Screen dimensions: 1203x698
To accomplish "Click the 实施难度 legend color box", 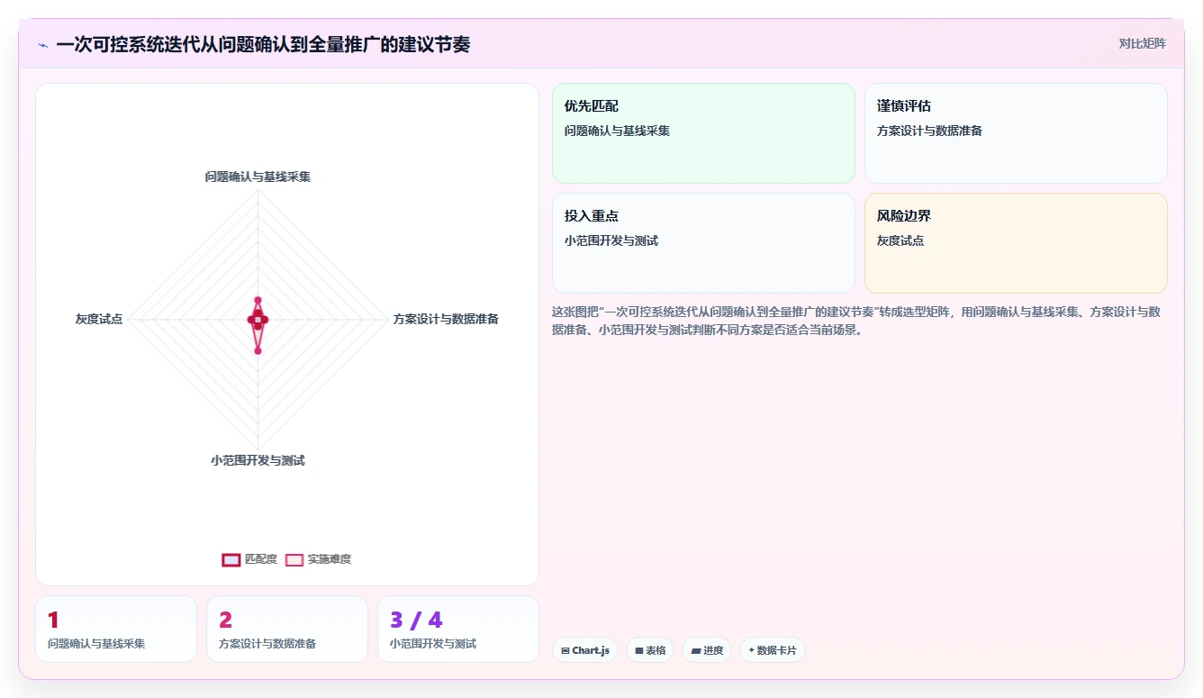I will pos(294,559).
